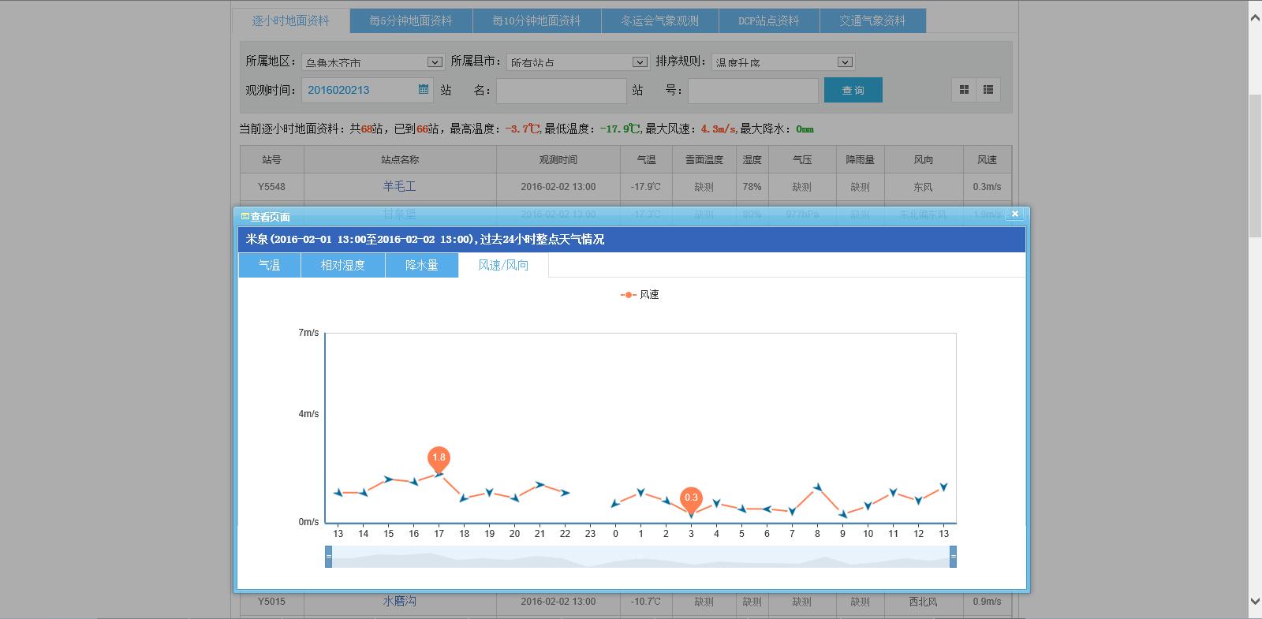The width and height of the screenshot is (1262, 619).
Task: Click the browser scrollbar down arrow
Action: [1254, 602]
